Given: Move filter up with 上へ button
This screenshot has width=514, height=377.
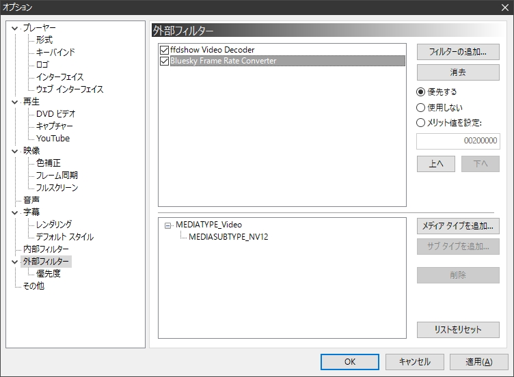Looking at the screenshot, I should (x=435, y=164).
